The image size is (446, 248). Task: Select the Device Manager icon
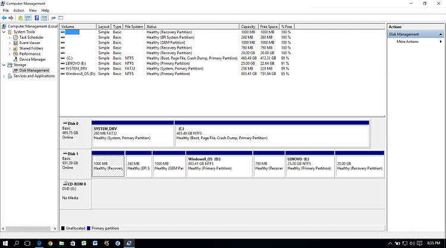(x=15, y=59)
